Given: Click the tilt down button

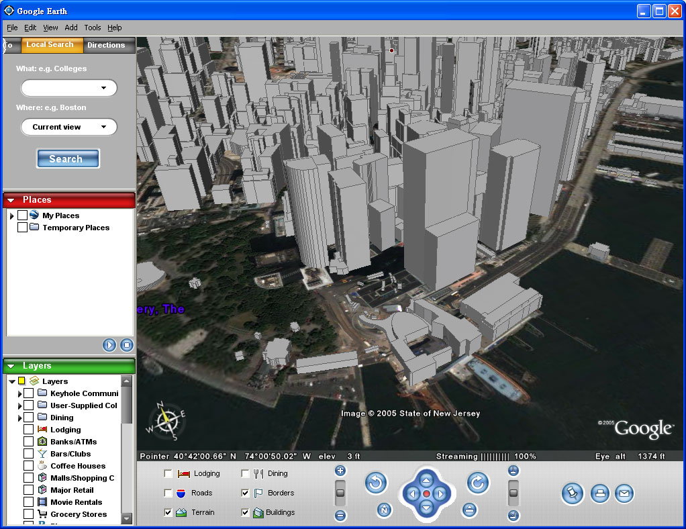Looking at the screenshot, I should tap(513, 516).
